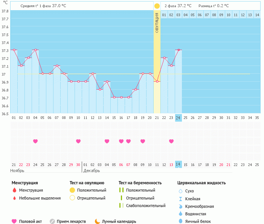The height and width of the screenshot is (224, 264).
Task: Click the heart icon on November 30
Action: [x=78, y=141]
